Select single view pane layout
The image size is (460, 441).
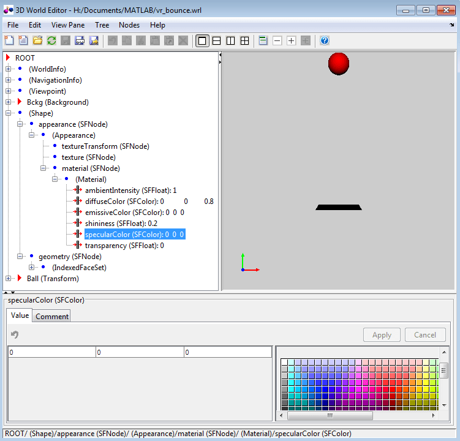click(x=202, y=40)
